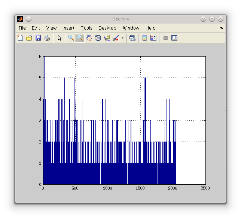241x218 pixels.
Task: Open the Insert menu
Action: click(x=68, y=28)
